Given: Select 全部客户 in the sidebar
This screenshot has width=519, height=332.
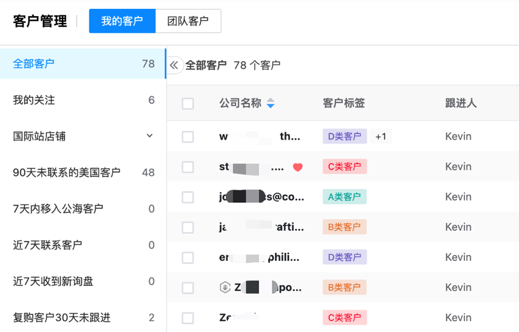Looking at the screenshot, I should point(34,64).
